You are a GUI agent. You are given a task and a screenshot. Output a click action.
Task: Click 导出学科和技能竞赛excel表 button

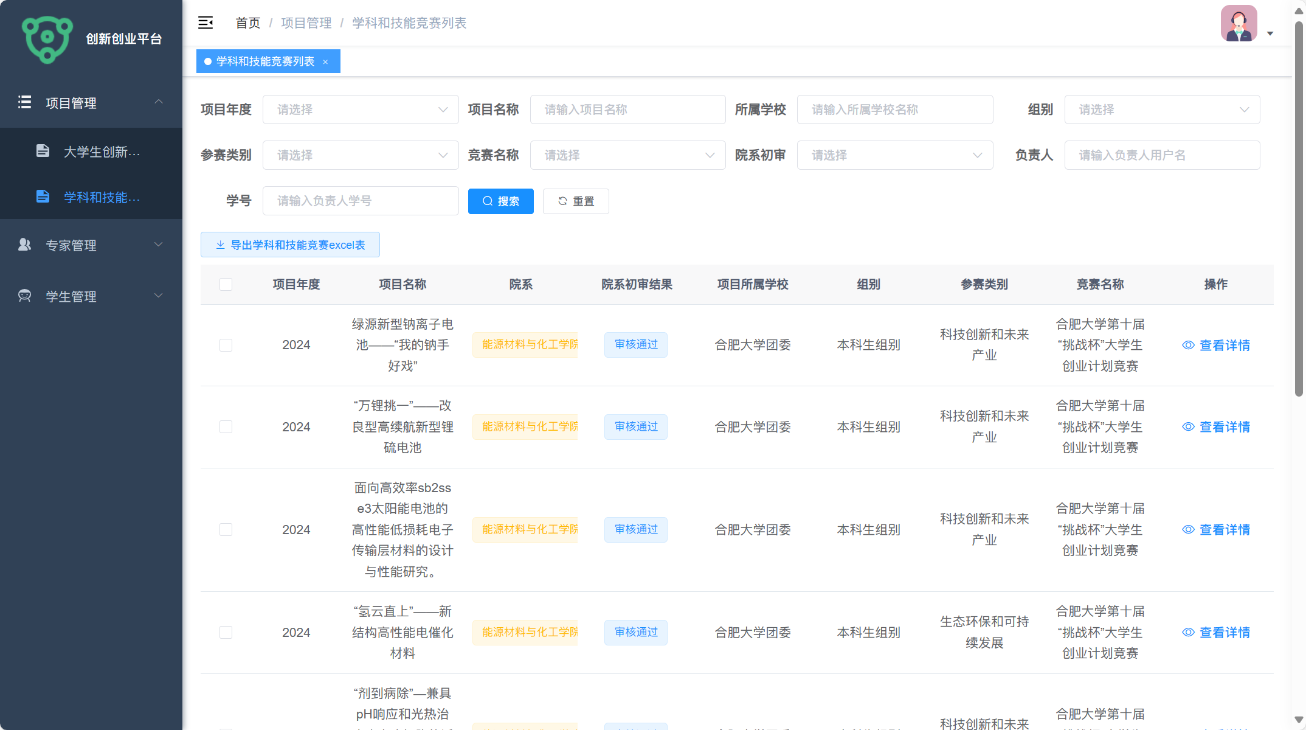click(290, 245)
